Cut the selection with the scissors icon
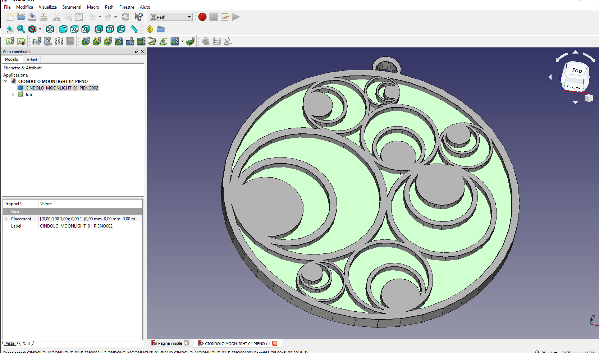 click(x=57, y=17)
